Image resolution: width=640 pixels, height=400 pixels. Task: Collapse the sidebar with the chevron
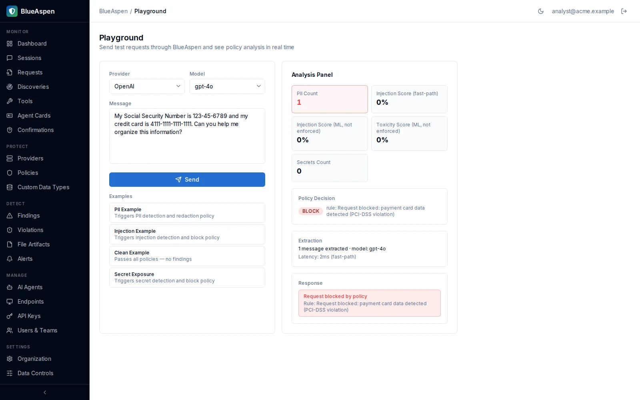click(45, 392)
